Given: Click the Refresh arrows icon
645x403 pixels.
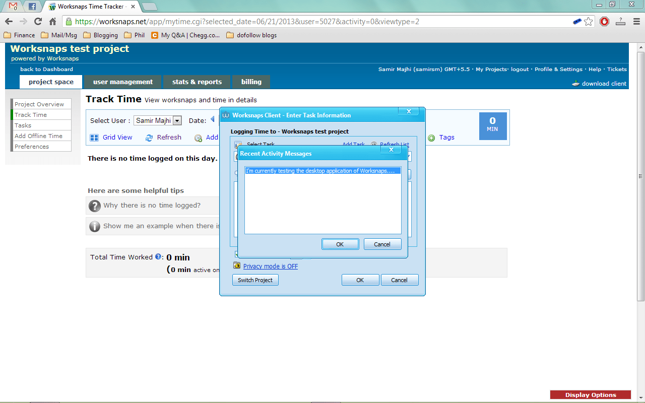Looking at the screenshot, I should pyautogui.click(x=149, y=138).
